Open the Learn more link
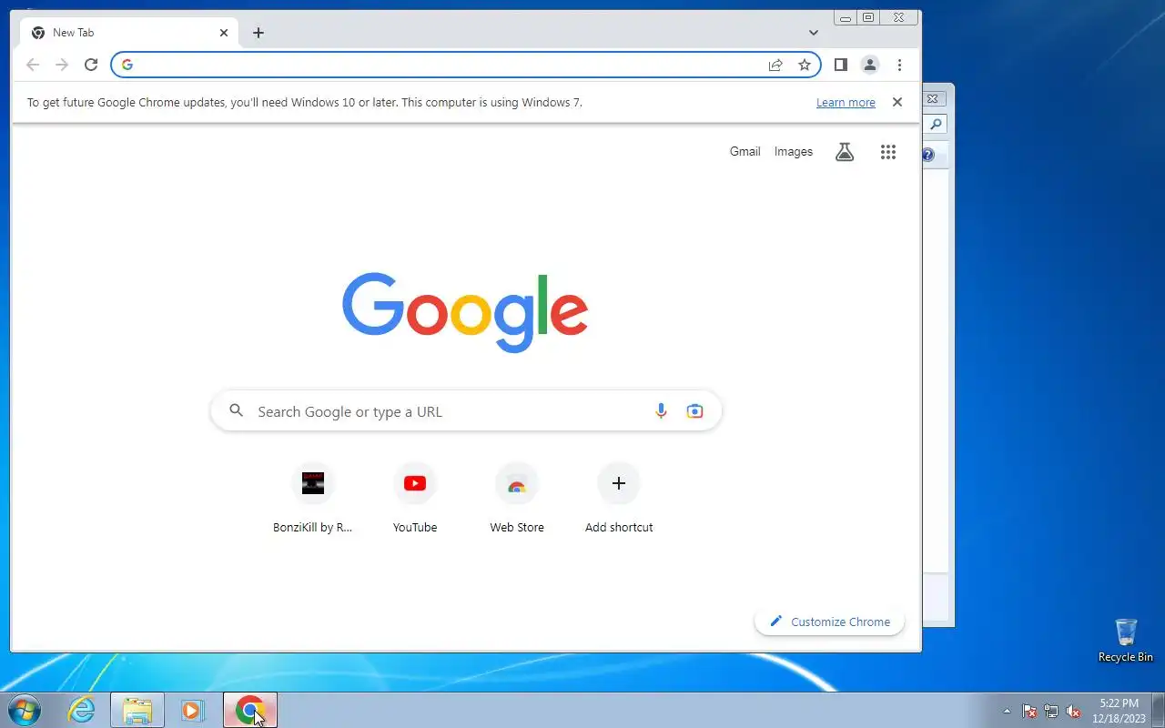Viewport: 1165px width, 728px height. (x=846, y=103)
